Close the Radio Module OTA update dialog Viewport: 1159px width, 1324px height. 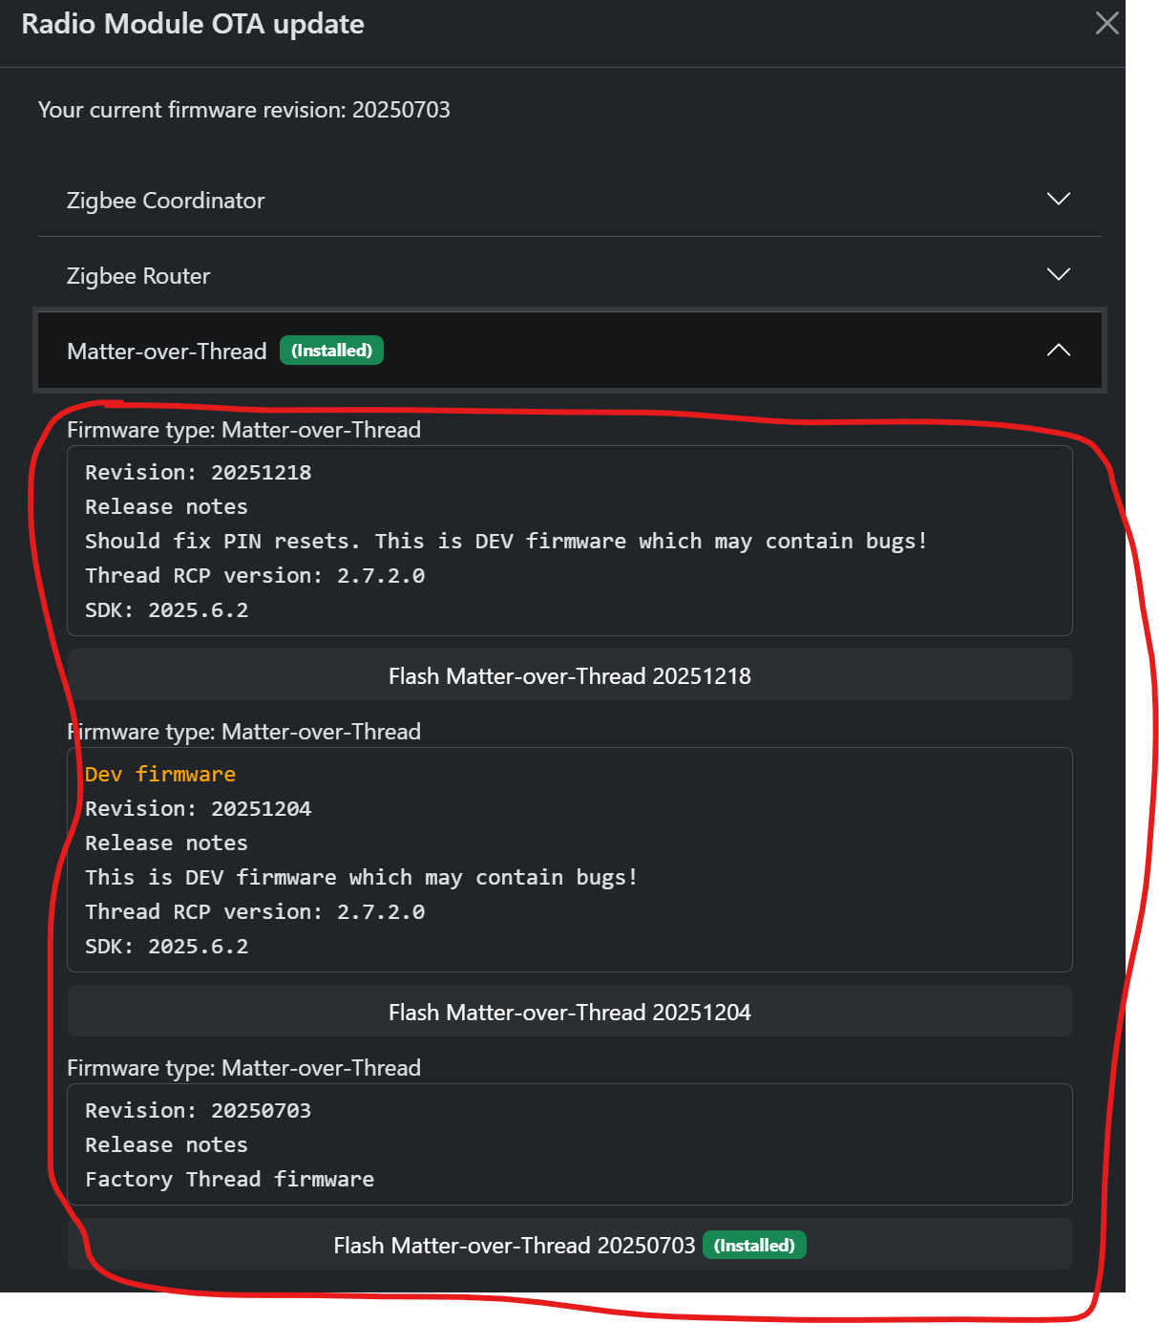click(x=1106, y=23)
